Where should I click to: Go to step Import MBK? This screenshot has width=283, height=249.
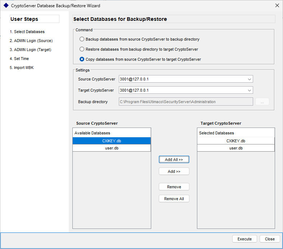22,68
